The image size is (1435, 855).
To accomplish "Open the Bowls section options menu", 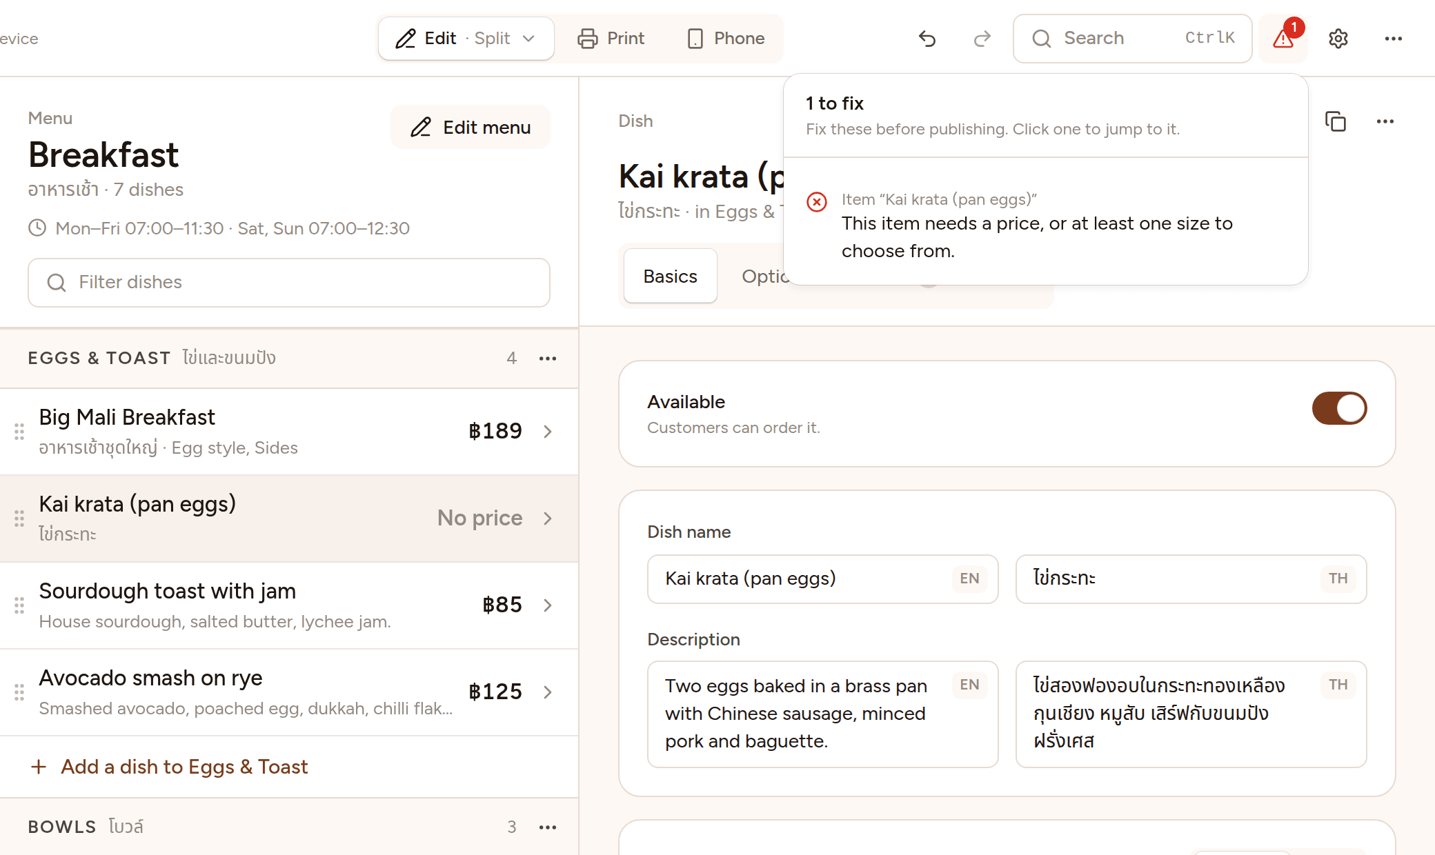I will coord(548,827).
